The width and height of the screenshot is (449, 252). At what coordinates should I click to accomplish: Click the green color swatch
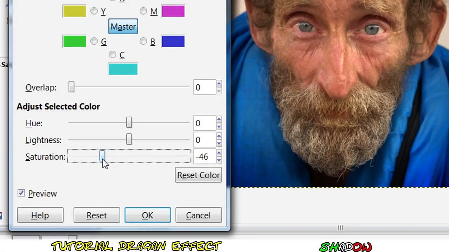[74, 41]
